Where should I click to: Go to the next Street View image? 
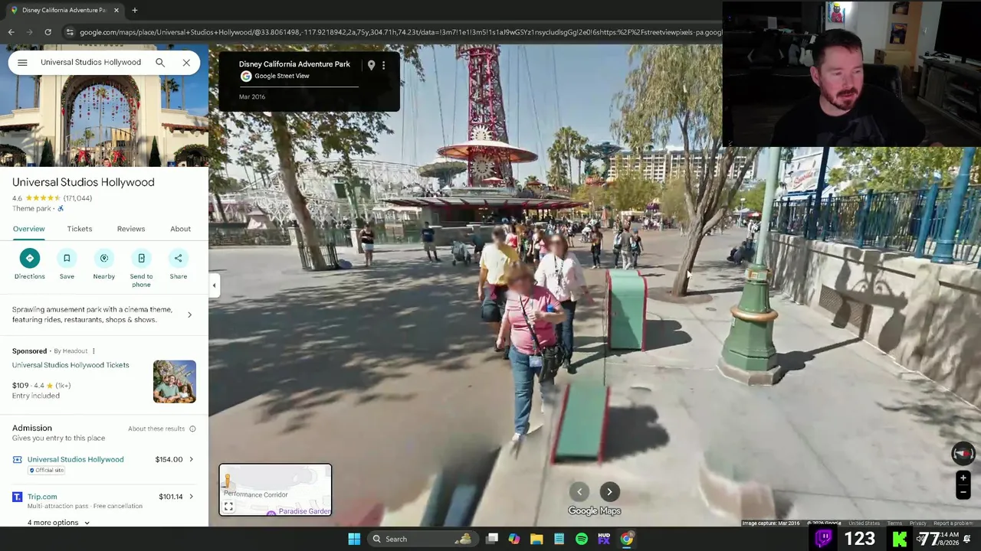609,492
